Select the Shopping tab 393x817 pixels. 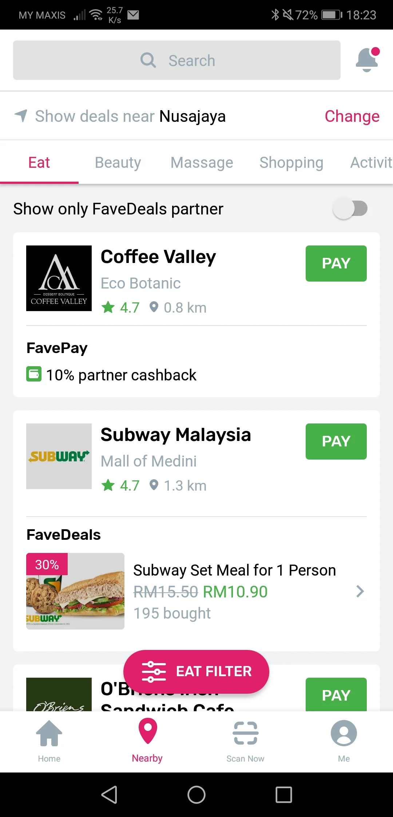pyautogui.click(x=291, y=162)
